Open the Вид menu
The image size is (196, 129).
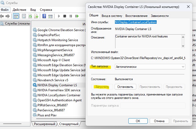pos(33,9)
